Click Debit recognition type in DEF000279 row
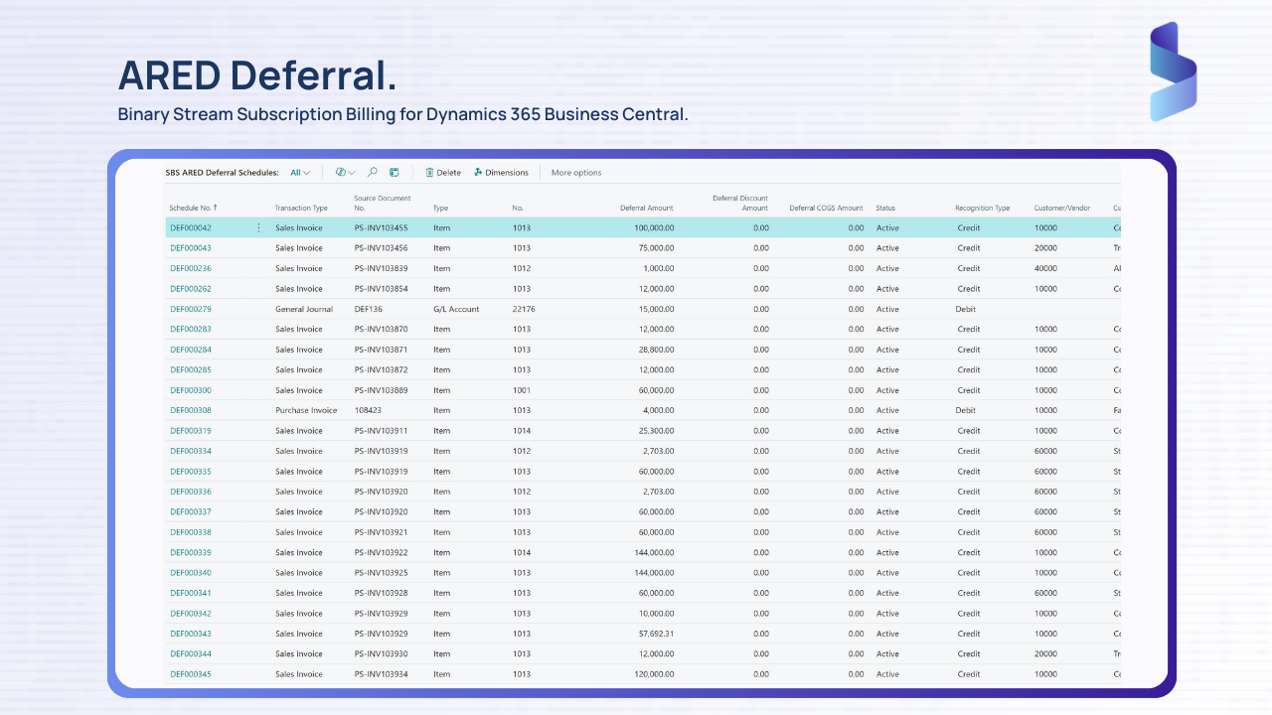Screen dimensions: 1272x715 pos(966,309)
